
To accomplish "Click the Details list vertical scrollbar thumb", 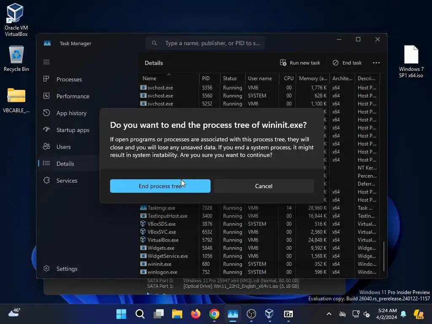I will [384, 256].
